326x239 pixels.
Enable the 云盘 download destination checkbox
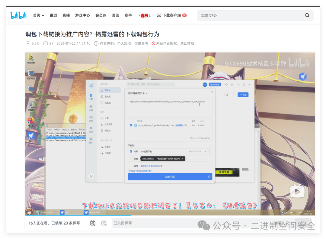130,159
